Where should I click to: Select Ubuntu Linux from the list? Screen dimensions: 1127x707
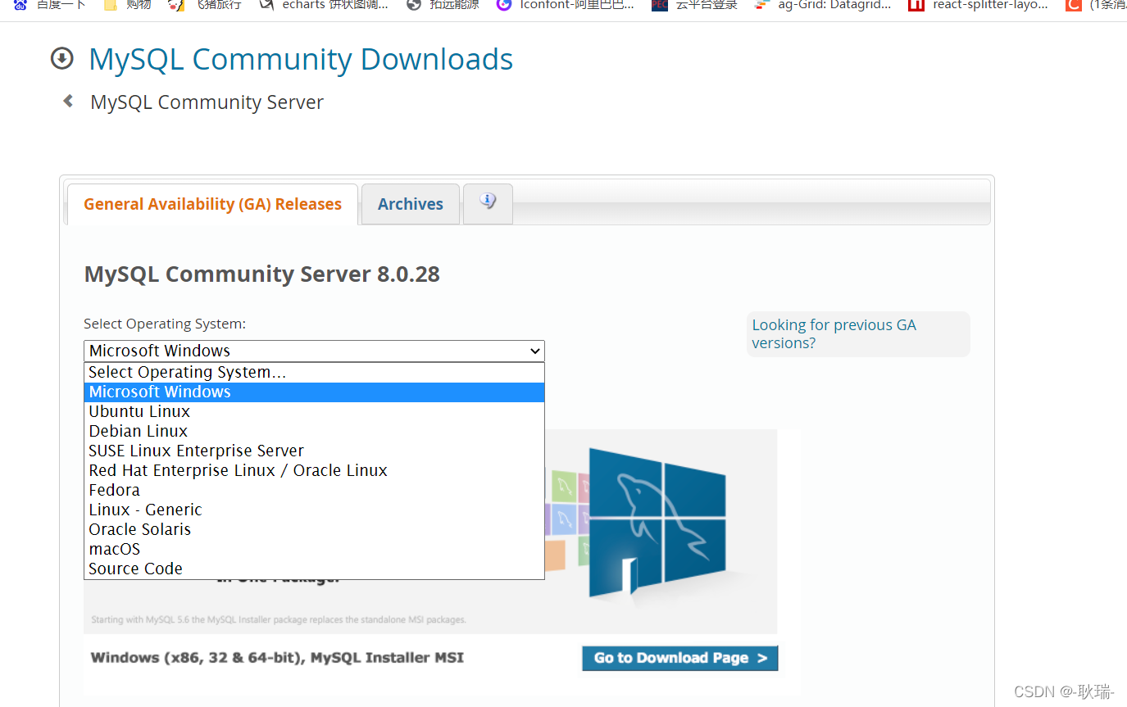pyautogui.click(x=314, y=411)
